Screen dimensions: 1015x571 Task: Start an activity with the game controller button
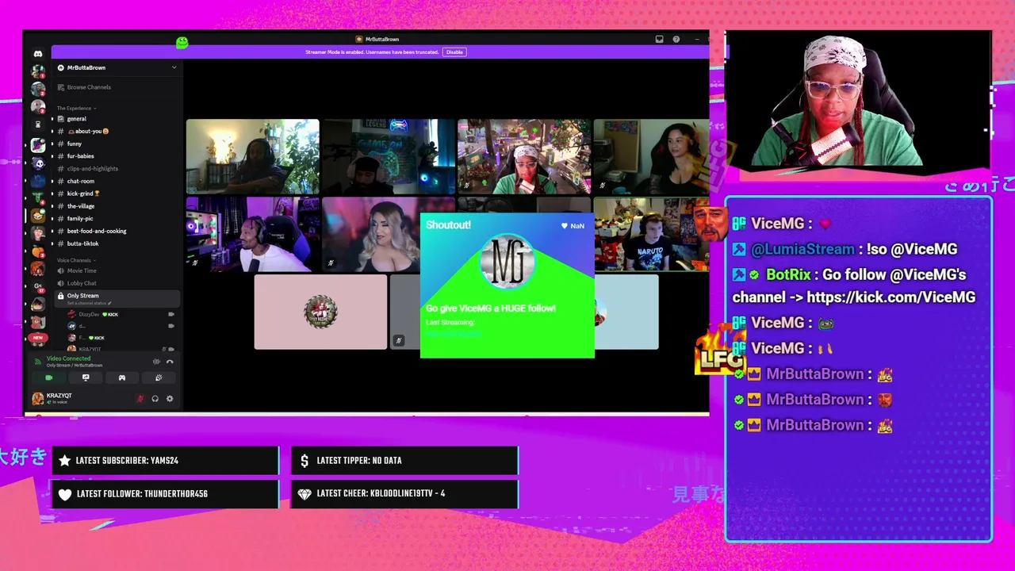(x=122, y=377)
